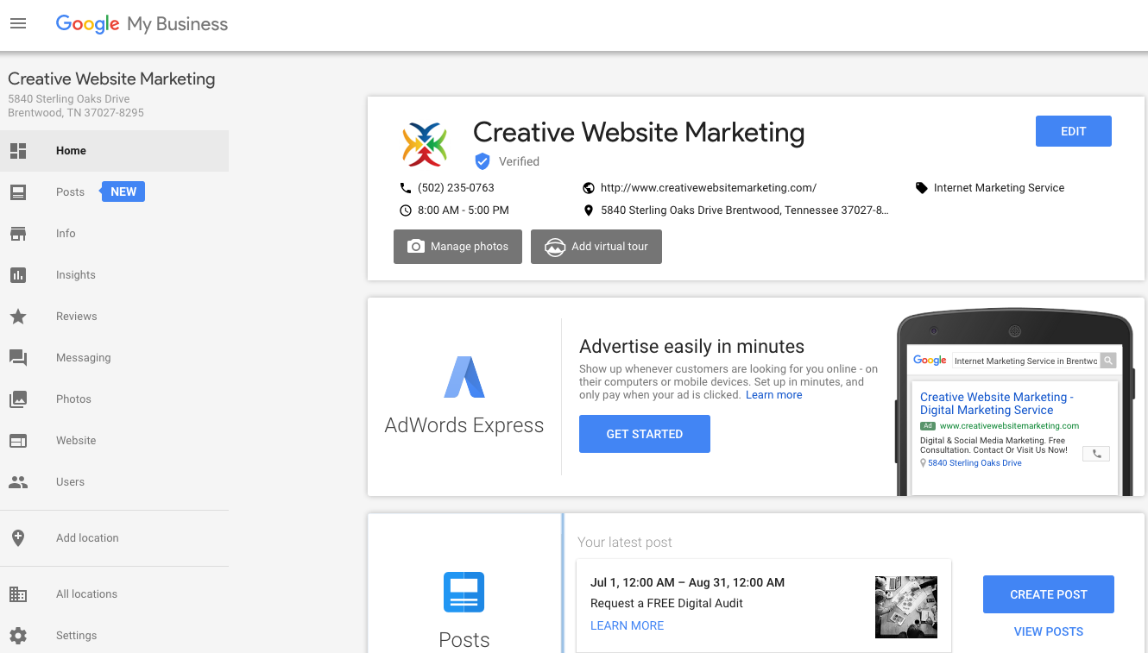Image resolution: width=1148 pixels, height=653 pixels.
Task: Open the Users people icon
Action: click(18, 481)
